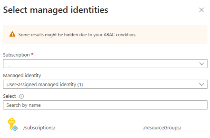Click the ABAC condition warning message
210x138 pixels.
click(x=77, y=35)
